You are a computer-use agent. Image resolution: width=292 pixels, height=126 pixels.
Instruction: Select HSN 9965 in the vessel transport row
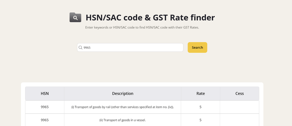coord(45,120)
